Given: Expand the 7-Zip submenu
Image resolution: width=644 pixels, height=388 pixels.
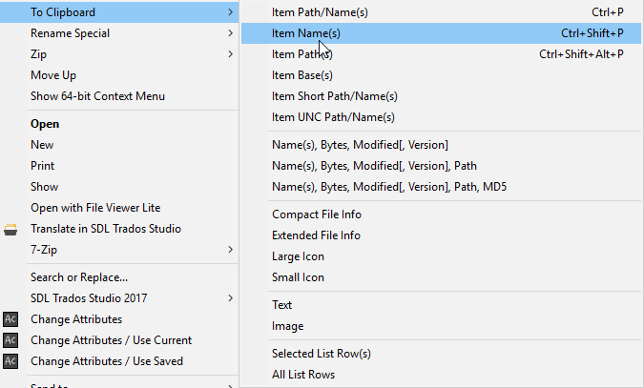Looking at the screenshot, I should [231, 250].
